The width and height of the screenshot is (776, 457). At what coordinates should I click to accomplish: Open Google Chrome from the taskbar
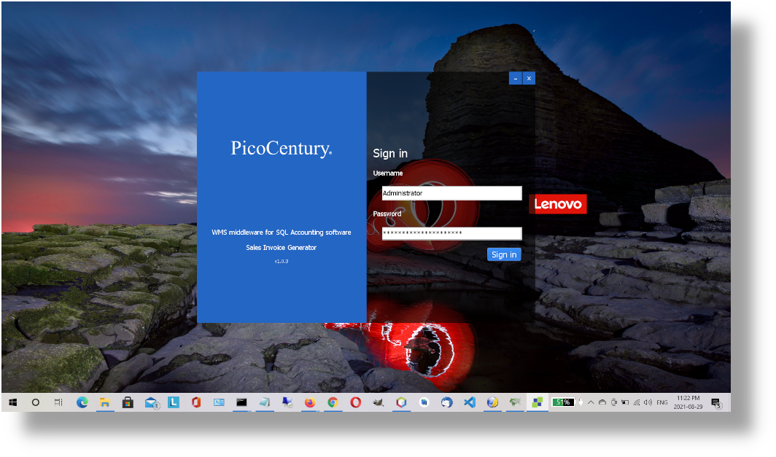(333, 402)
